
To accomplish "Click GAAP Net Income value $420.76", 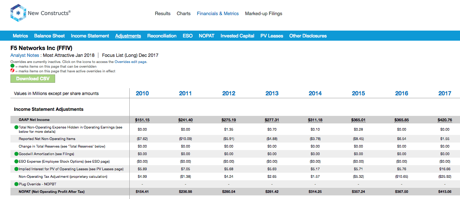I will 445,120.
